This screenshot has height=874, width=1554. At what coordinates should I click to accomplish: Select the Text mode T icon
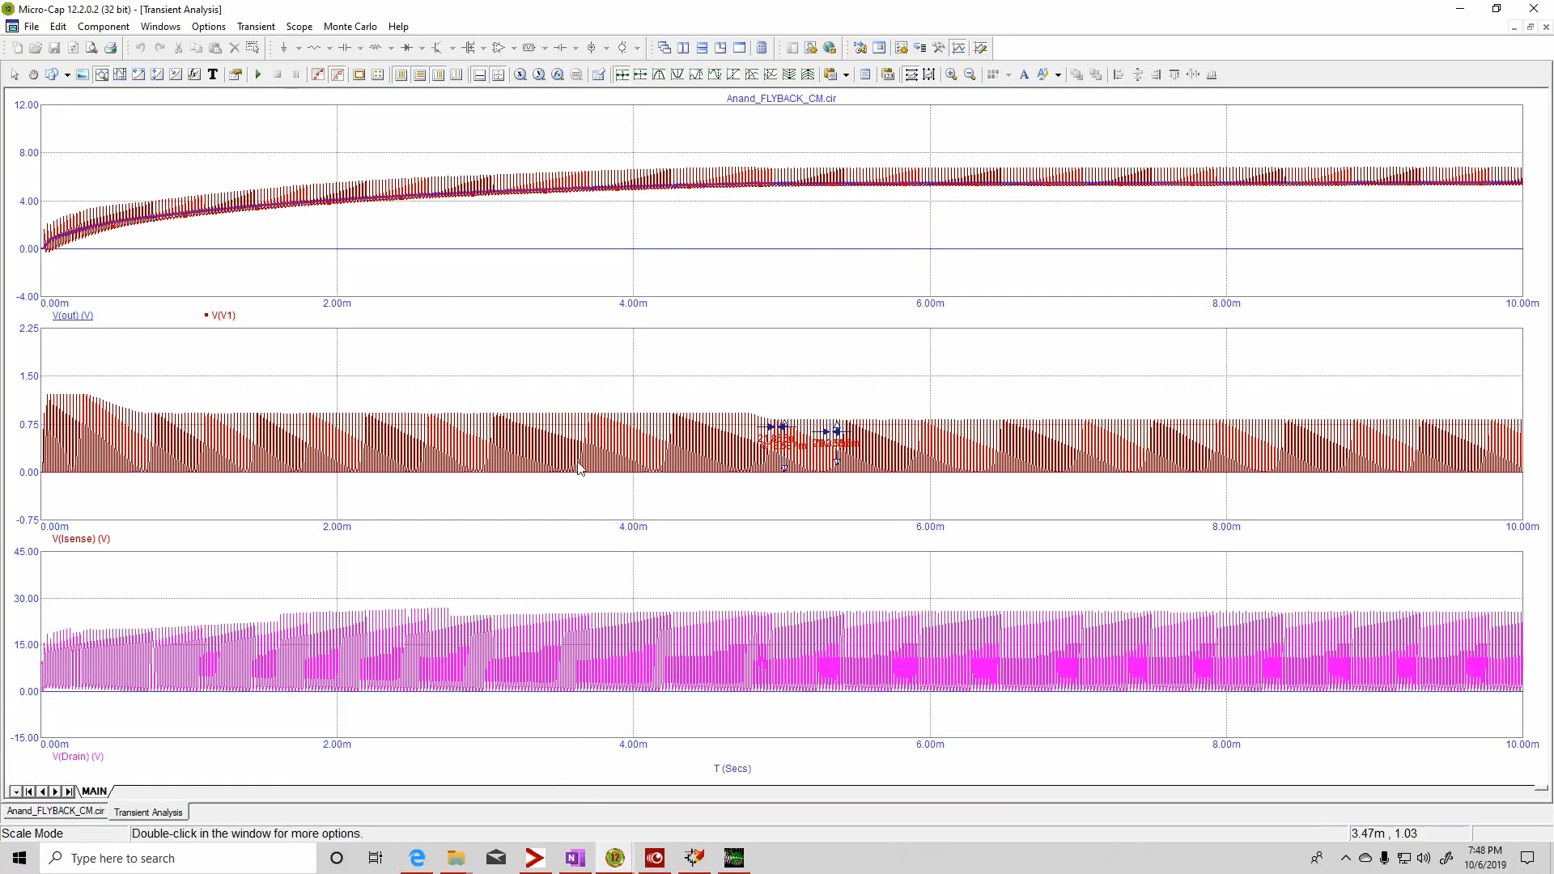[x=213, y=74]
